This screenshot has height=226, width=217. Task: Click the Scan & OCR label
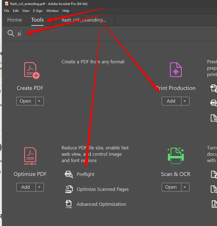pyautogui.click(x=176, y=174)
